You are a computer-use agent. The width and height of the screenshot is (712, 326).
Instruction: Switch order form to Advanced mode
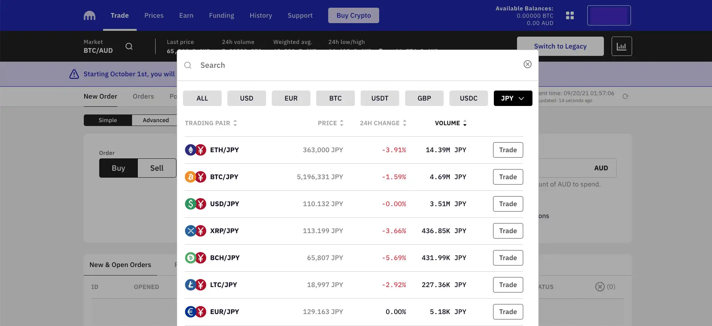156,120
